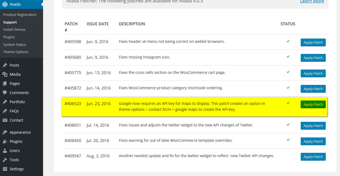
Task: Click the Posts pushpin icon
Action: pyautogui.click(x=5, y=65)
